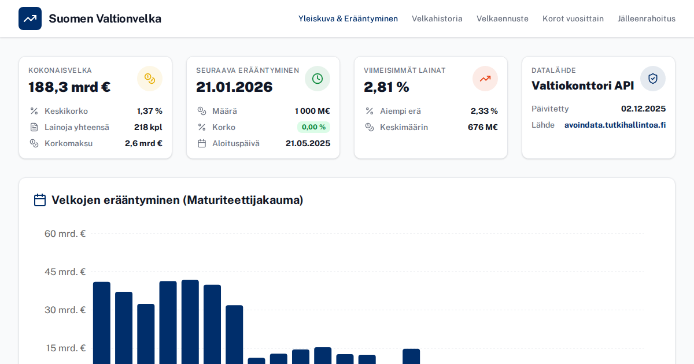Open the Korot vuosittain tab
The image size is (694, 364).
coord(573,18)
